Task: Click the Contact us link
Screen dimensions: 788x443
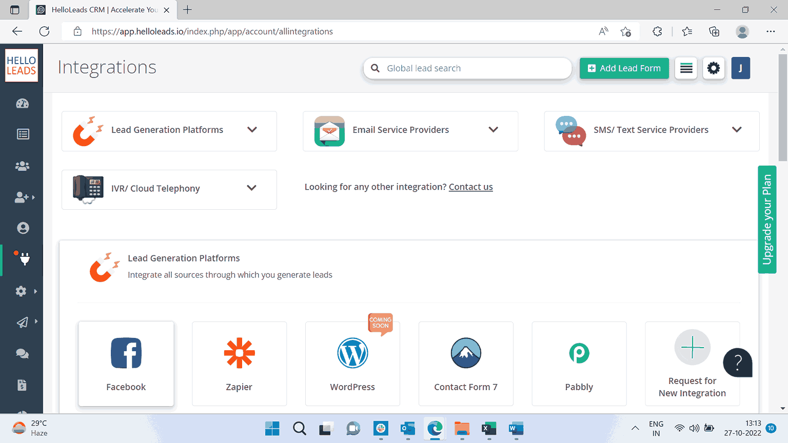Action: click(470, 187)
